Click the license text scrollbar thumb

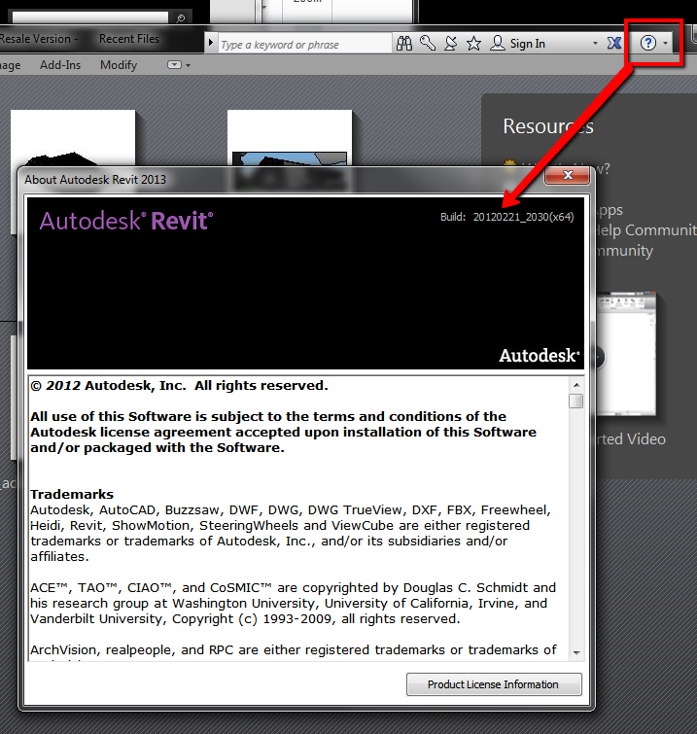(576, 402)
